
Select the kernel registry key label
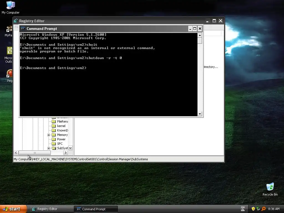pos(61,126)
